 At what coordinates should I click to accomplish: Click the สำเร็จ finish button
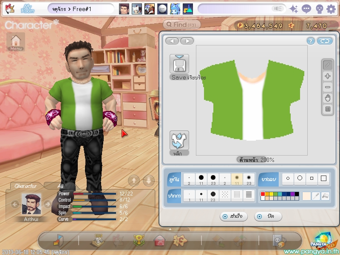[x=233, y=216]
